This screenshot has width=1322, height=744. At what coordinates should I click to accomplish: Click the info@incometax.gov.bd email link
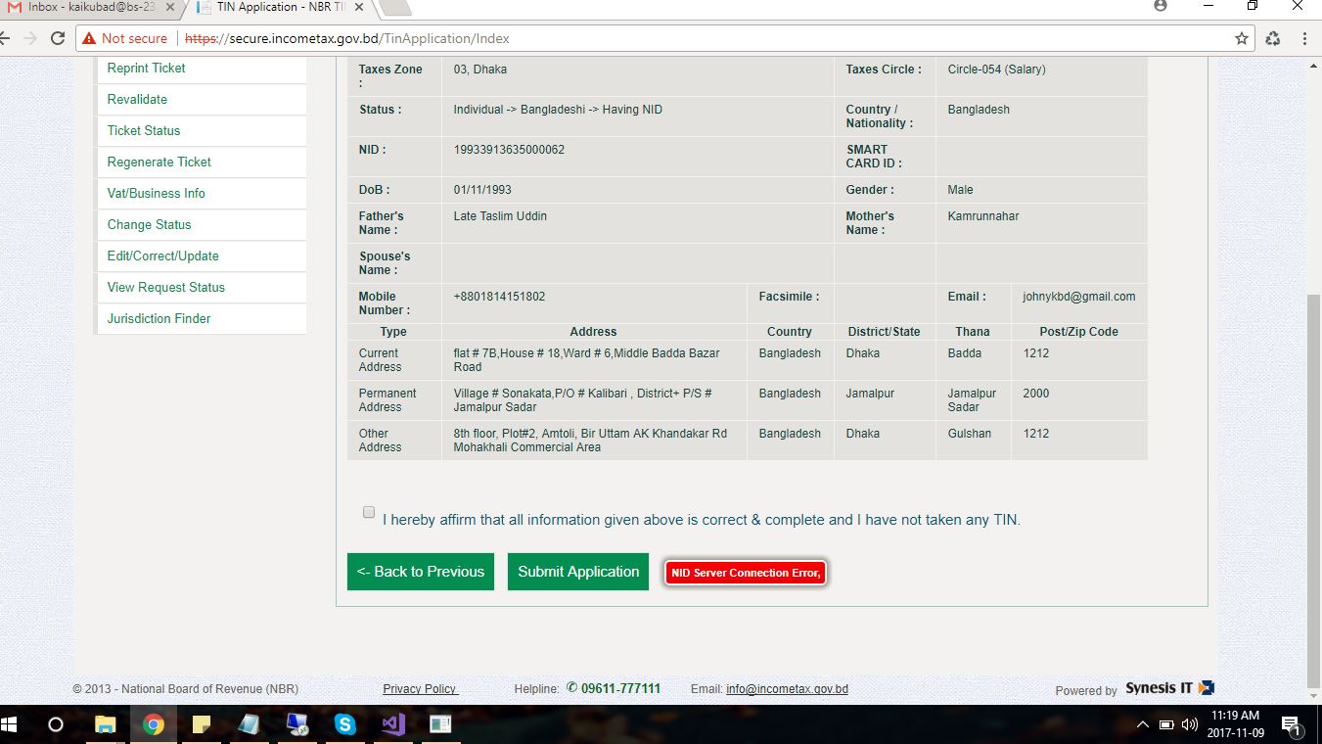(x=787, y=689)
